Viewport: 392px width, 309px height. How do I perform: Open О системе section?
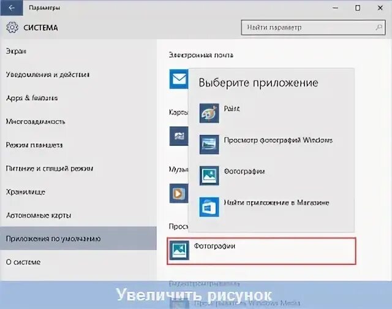pyautogui.click(x=78, y=262)
